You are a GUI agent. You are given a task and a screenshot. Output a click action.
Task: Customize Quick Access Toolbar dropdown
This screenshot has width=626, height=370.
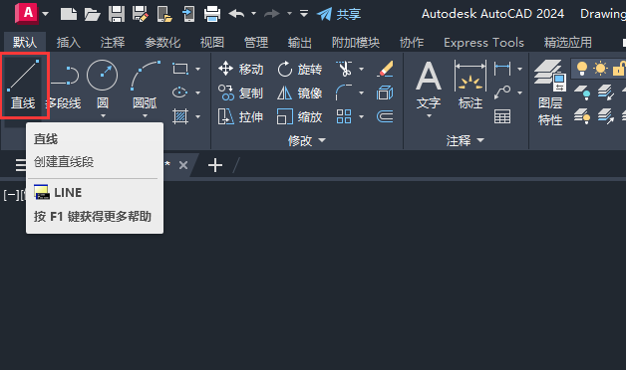pos(304,14)
